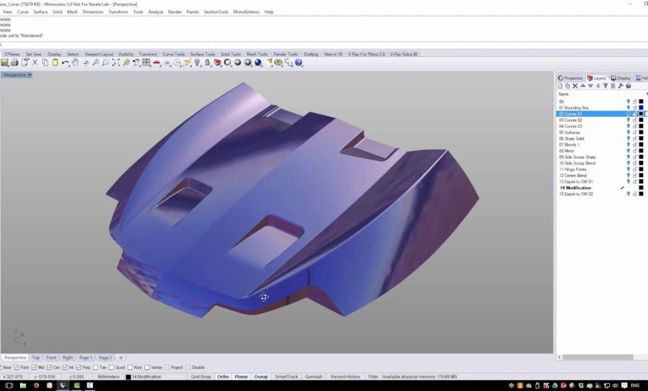Screen dimensions: 648x391
Task: Toggle the Grid Snap status button
Action: (201, 376)
